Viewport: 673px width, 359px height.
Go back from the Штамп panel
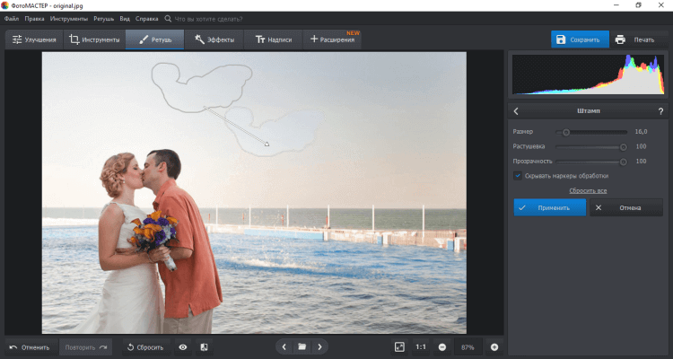click(517, 111)
